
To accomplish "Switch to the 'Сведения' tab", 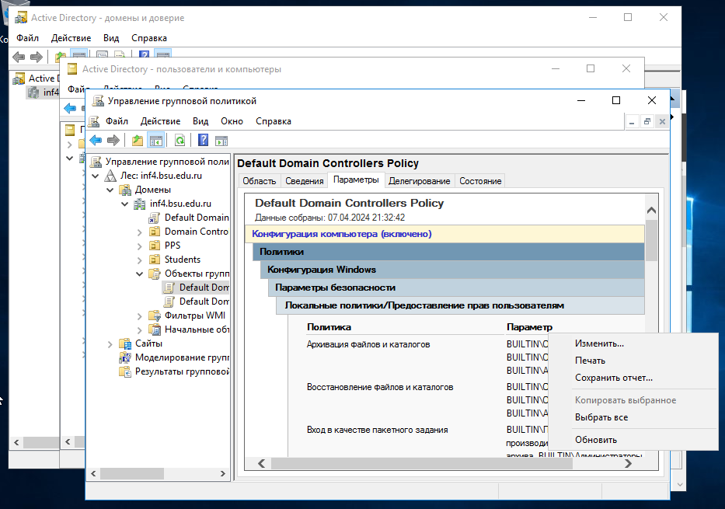I will point(305,181).
